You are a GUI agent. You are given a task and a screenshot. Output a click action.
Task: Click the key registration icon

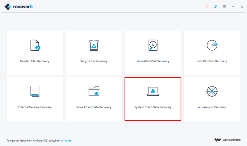pyautogui.click(x=216, y=6)
